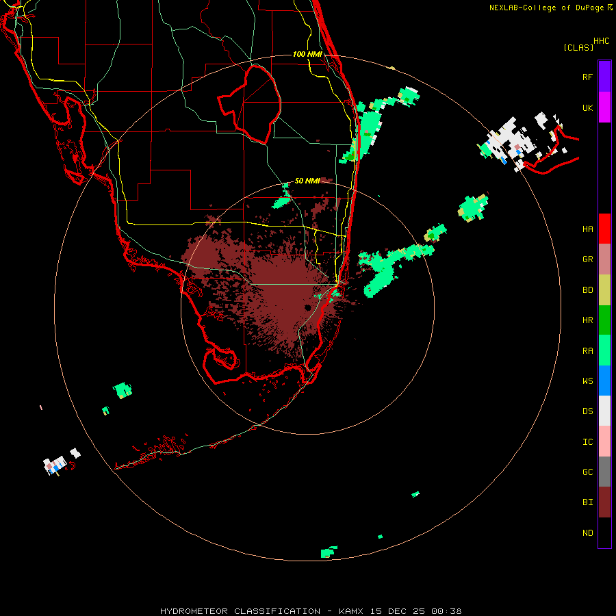616x616 pixels.
Task: Click the ND legend label
Action: (x=588, y=533)
